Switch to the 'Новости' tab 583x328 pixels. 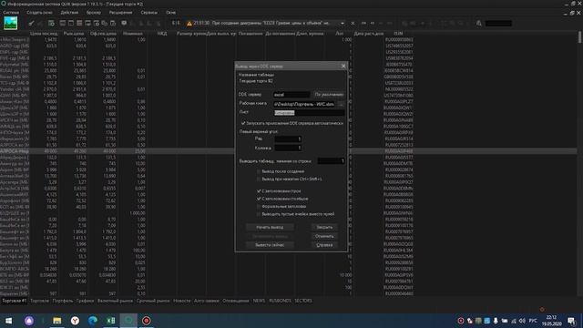tap(182, 301)
